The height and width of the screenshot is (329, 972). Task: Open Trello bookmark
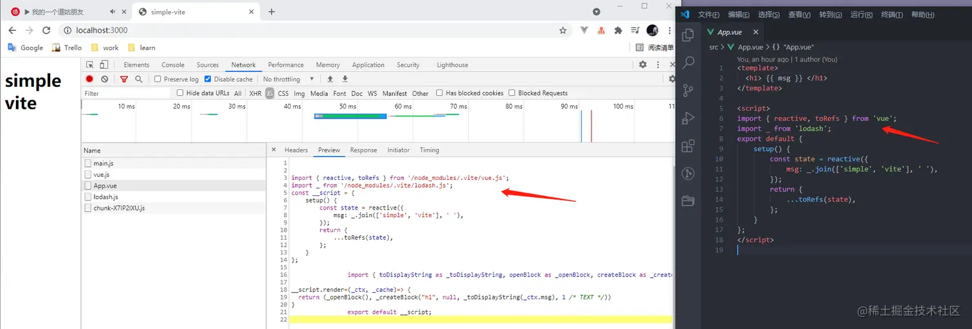(x=67, y=48)
